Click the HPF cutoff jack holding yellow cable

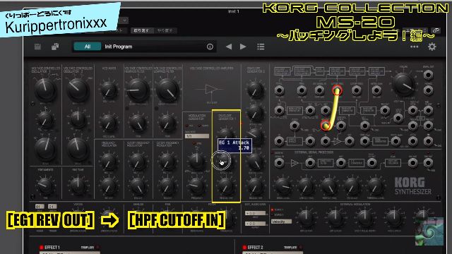337,91
